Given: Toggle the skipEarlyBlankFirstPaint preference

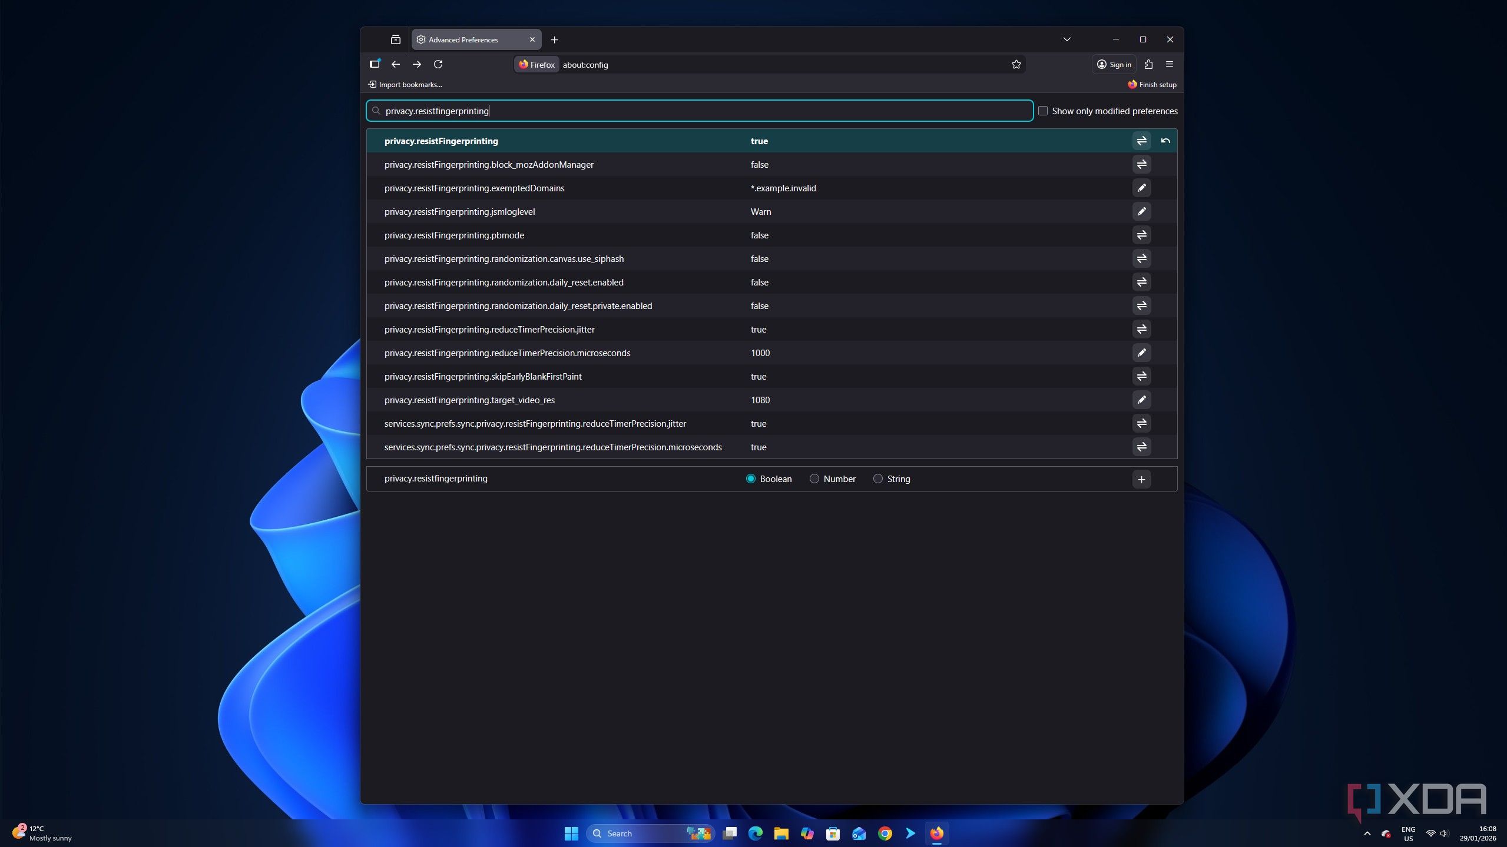Looking at the screenshot, I should point(1141,376).
